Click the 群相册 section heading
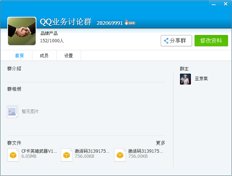This screenshot has height=176, width=232. (x=14, y=89)
